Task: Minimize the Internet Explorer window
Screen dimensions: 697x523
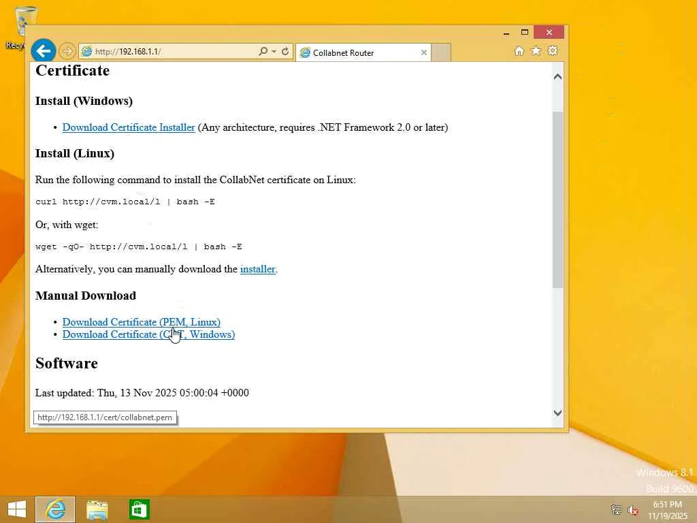Action: pos(506,33)
